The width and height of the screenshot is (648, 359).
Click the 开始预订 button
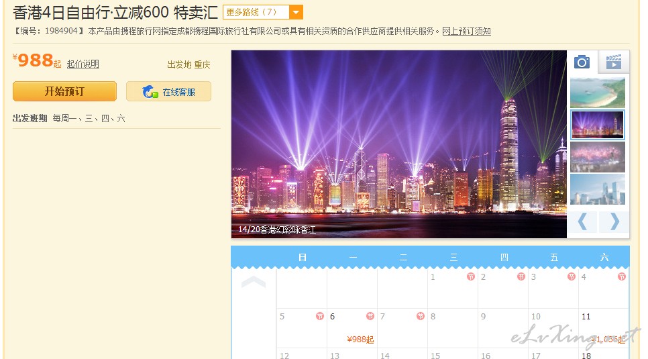point(64,91)
